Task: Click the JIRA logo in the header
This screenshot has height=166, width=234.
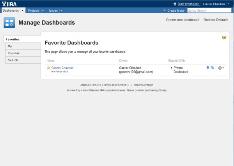Action: pos(9,4)
